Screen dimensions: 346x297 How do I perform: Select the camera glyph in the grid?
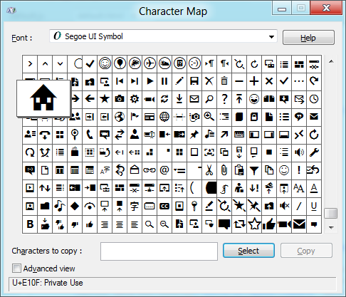pyautogui.click(x=120, y=99)
